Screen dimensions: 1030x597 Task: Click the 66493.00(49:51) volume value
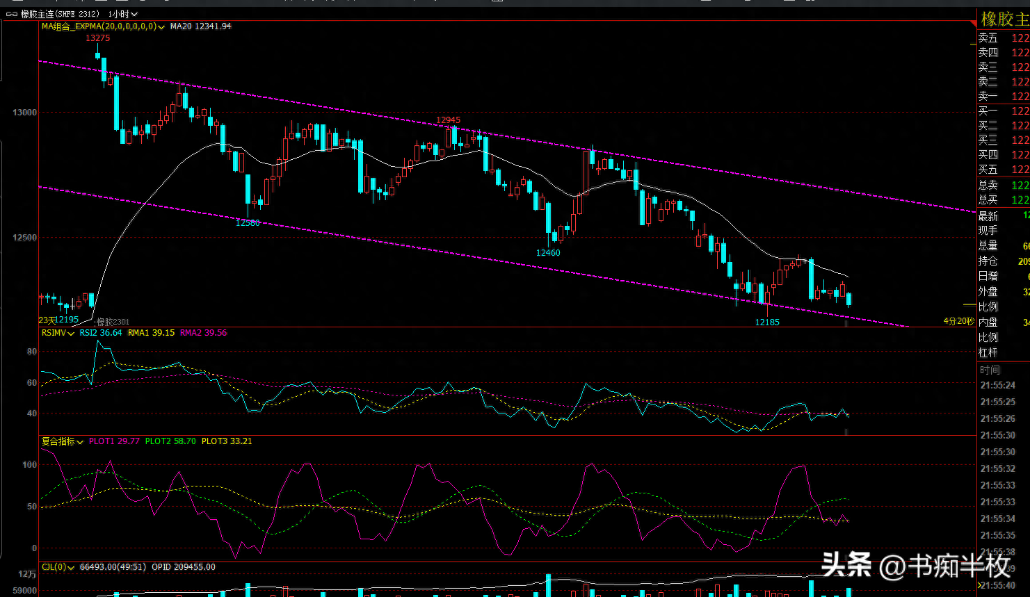coord(113,567)
